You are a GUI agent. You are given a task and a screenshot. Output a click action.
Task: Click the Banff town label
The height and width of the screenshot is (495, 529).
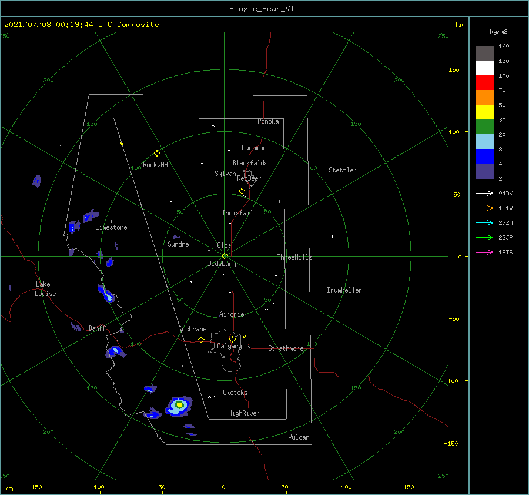(96, 328)
